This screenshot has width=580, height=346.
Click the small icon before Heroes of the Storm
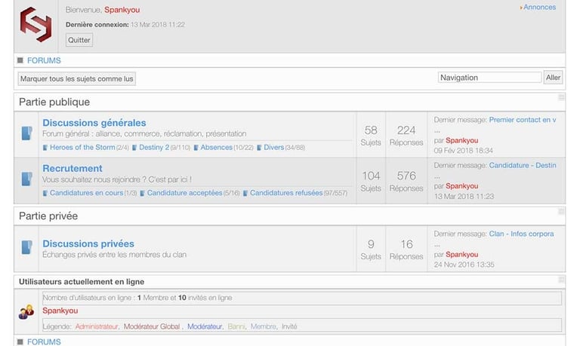click(45, 148)
